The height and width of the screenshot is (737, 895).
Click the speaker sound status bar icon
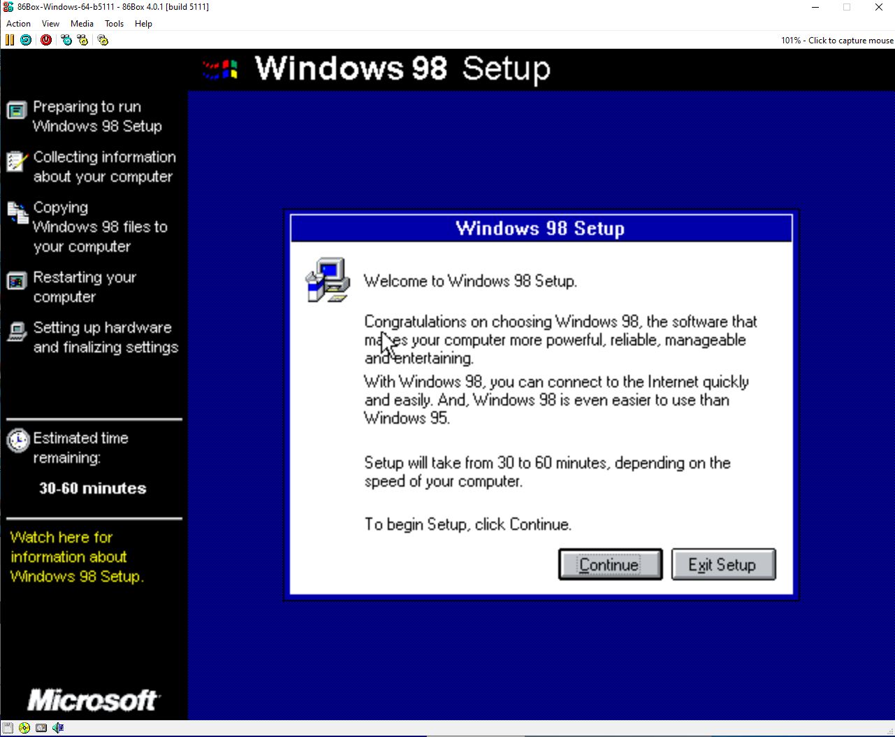(x=58, y=728)
